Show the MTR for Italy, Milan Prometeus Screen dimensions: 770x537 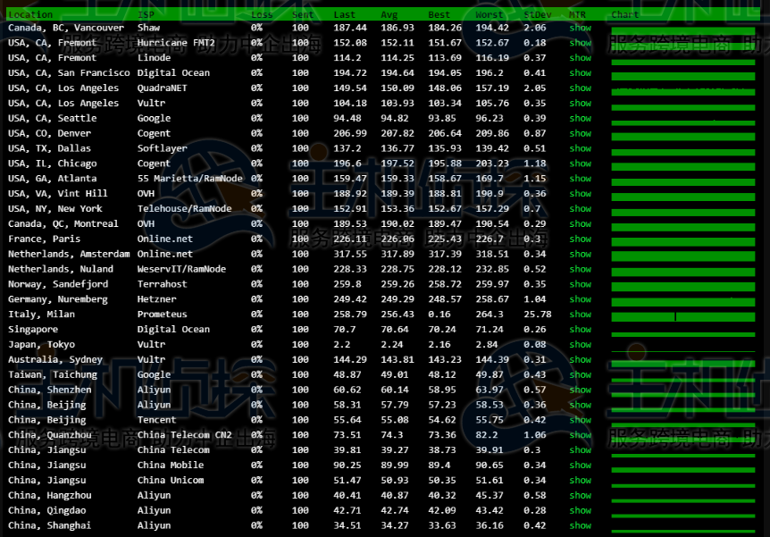click(x=581, y=315)
